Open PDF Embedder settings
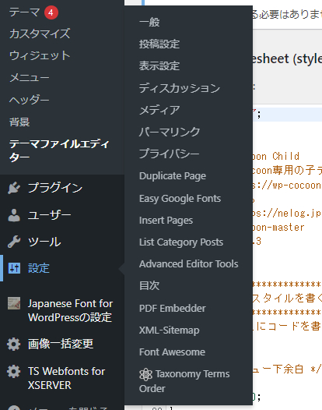This screenshot has width=322, height=410. pos(173,309)
